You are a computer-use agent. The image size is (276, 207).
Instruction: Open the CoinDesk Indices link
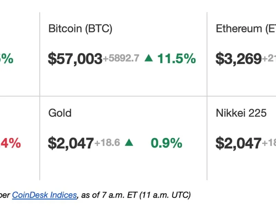tap(44, 195)
